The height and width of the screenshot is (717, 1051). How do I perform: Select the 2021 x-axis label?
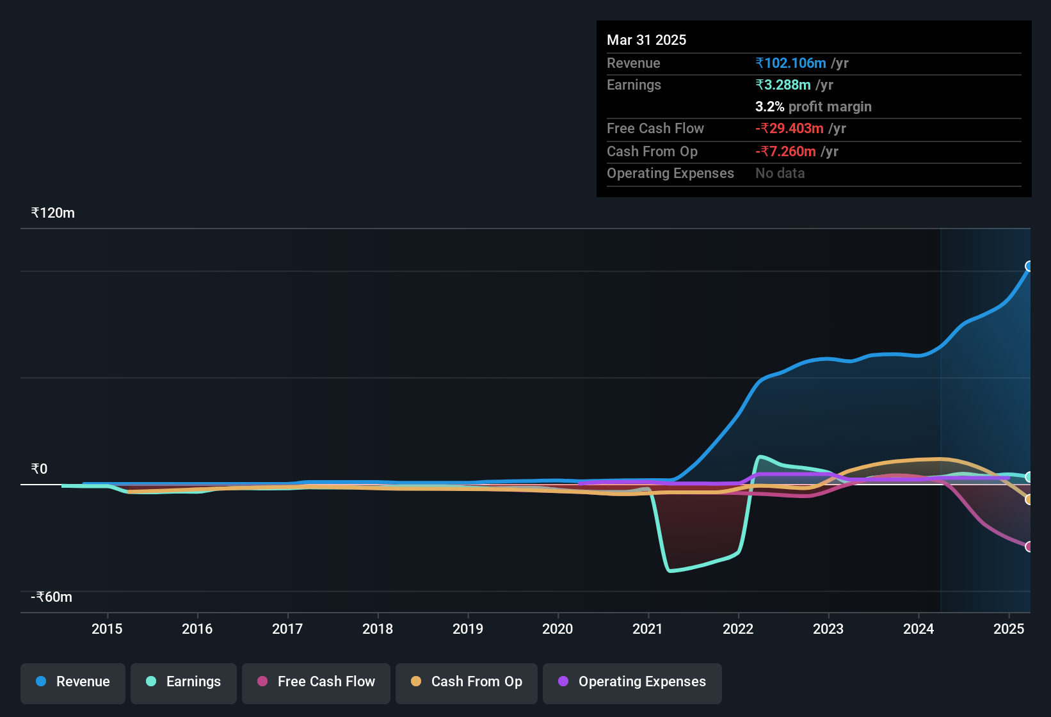pyautogui.click(x=648, y=629)
